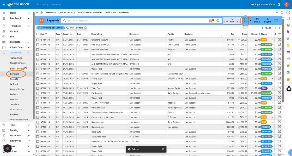
Task: Click the search filter options icon
Action: (211, 21)
